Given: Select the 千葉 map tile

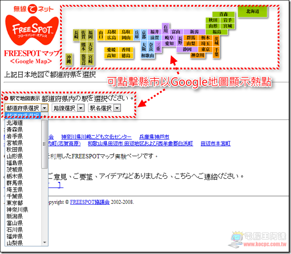Looking at the screenshot, I should [x=216, y=52].
